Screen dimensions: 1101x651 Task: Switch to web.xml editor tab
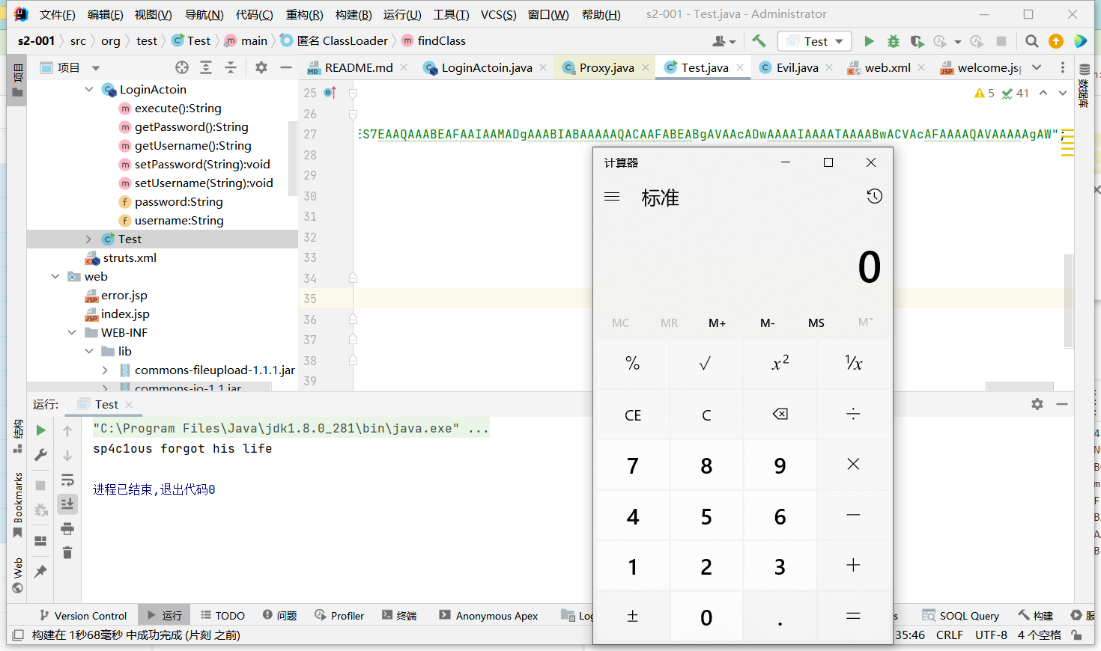click(x=888, y=67)
